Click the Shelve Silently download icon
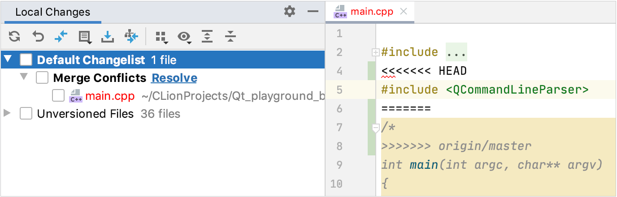The height and width of the screenshot is (197, 617). (108, 37)
